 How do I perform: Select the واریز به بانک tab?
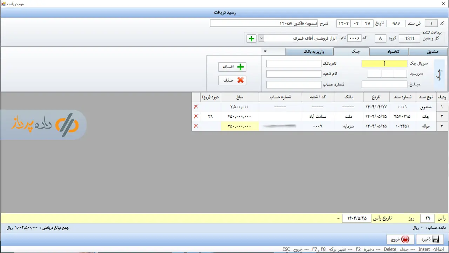[x=309, y=52]
